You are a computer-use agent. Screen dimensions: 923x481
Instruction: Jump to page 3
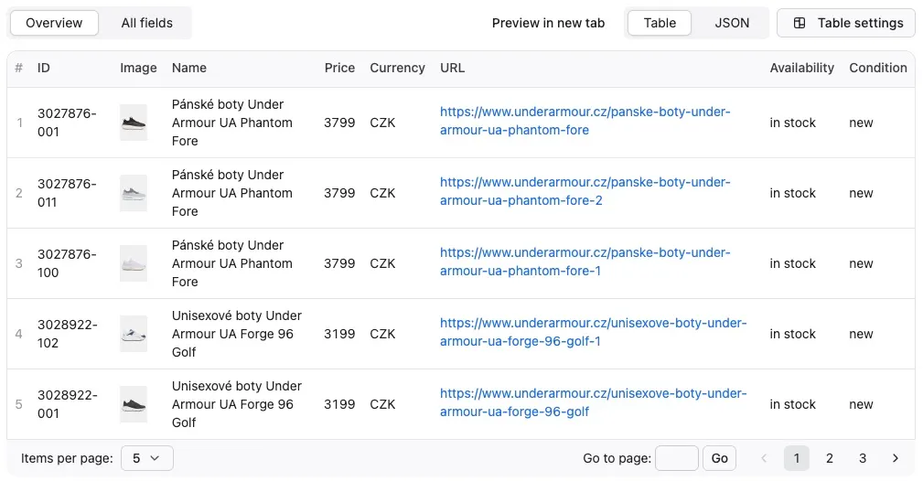click(863, 458)
